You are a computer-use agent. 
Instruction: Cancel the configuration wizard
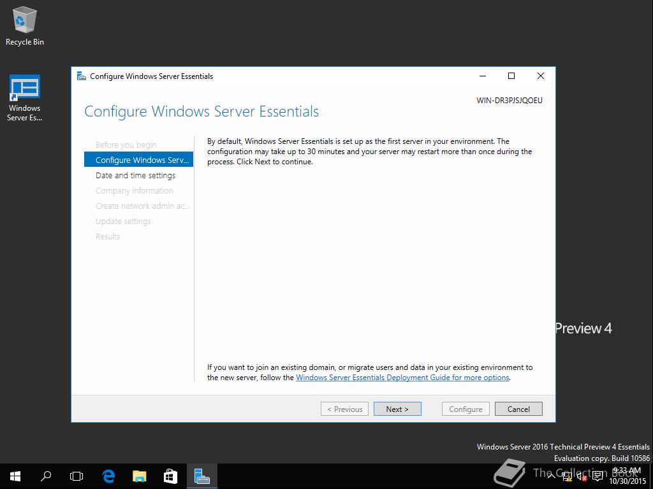(x=518, y=409)
